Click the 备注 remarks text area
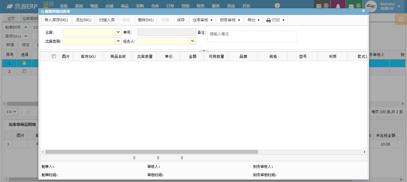The height and width of the screenshot is (182, 407). tap(252, 37)
